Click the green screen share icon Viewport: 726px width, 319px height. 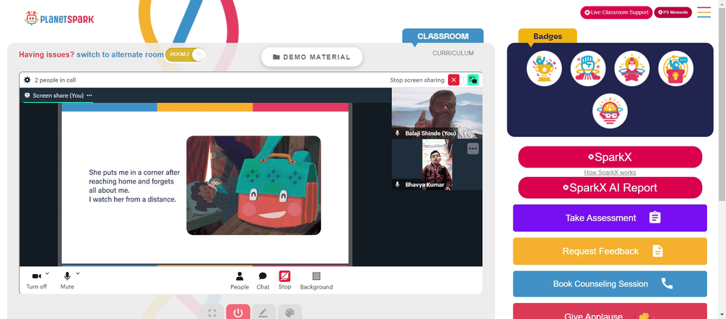pyautogui.click(x=473, y=80)
